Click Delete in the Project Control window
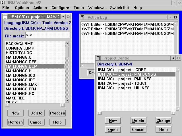This screenshot has width=182, height=136. coord(138,120)
